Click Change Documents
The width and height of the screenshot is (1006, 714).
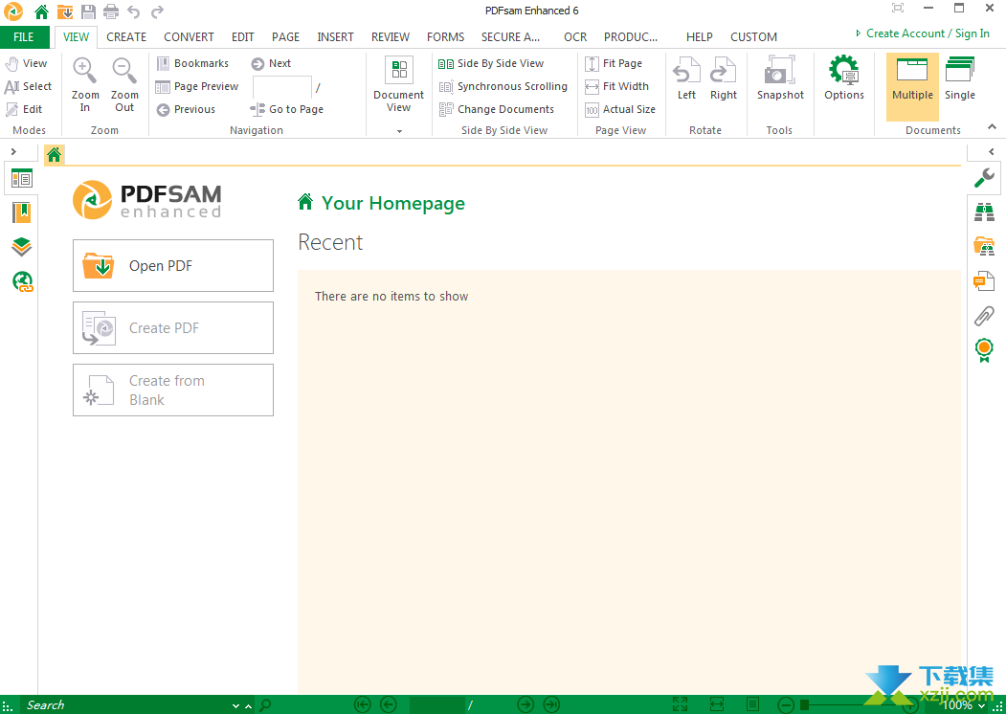point(496,110)
